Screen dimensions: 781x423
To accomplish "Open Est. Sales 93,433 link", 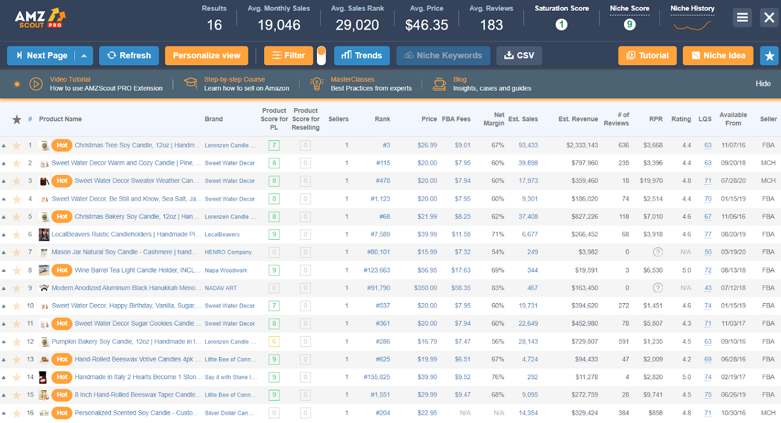I will click(528, 145).
